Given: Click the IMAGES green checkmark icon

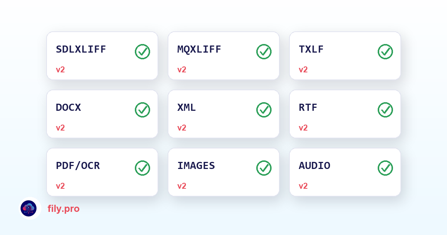Looking at the screenshot, I should click(x=264, y=168).
